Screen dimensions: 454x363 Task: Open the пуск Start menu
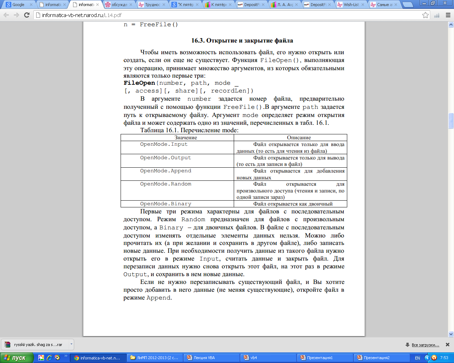tap(17, 358)
